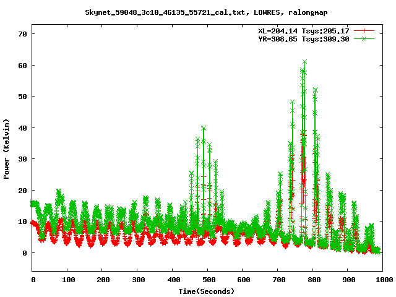Click y-axis tick label 60
This screenshot has width=396, height=297.
point(22,66)
